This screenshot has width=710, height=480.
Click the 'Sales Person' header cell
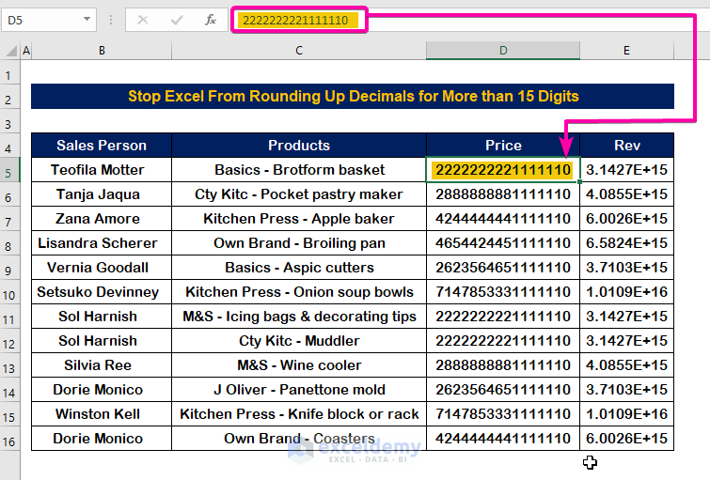[102, 146]
